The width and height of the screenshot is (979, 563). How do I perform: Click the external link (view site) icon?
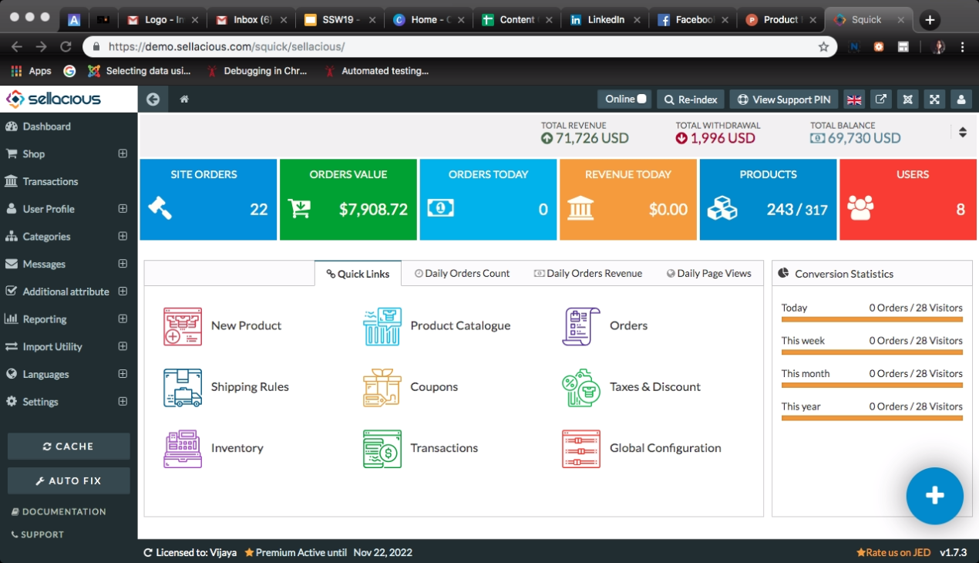tap(880, 99)
